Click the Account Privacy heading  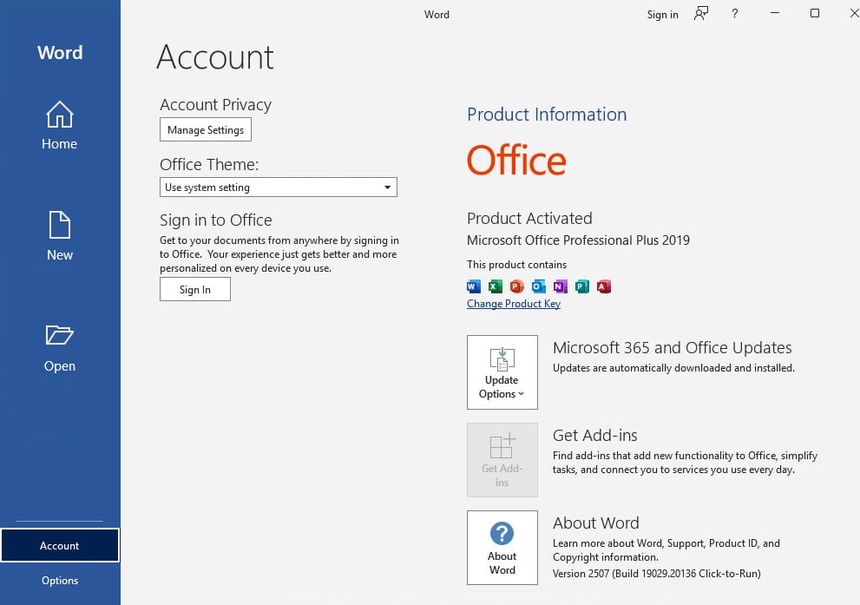[215, 105]
